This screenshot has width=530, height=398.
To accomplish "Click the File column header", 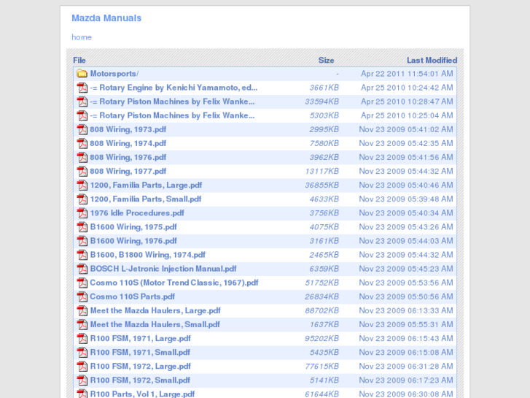I will click(79, 61).
